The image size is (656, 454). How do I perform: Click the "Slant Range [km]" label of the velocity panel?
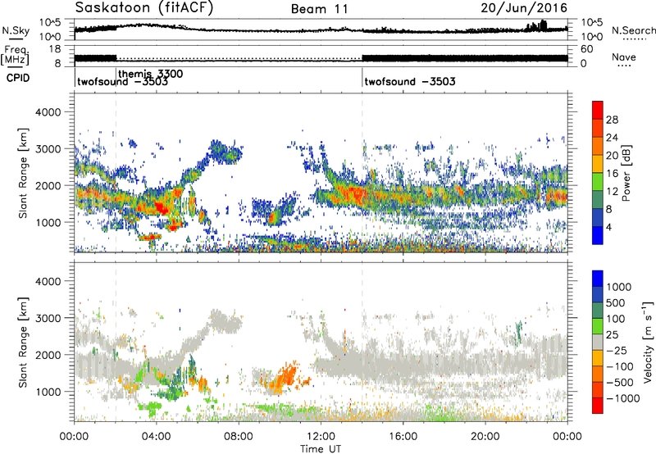pyautogui.click(x=23, y=343)
